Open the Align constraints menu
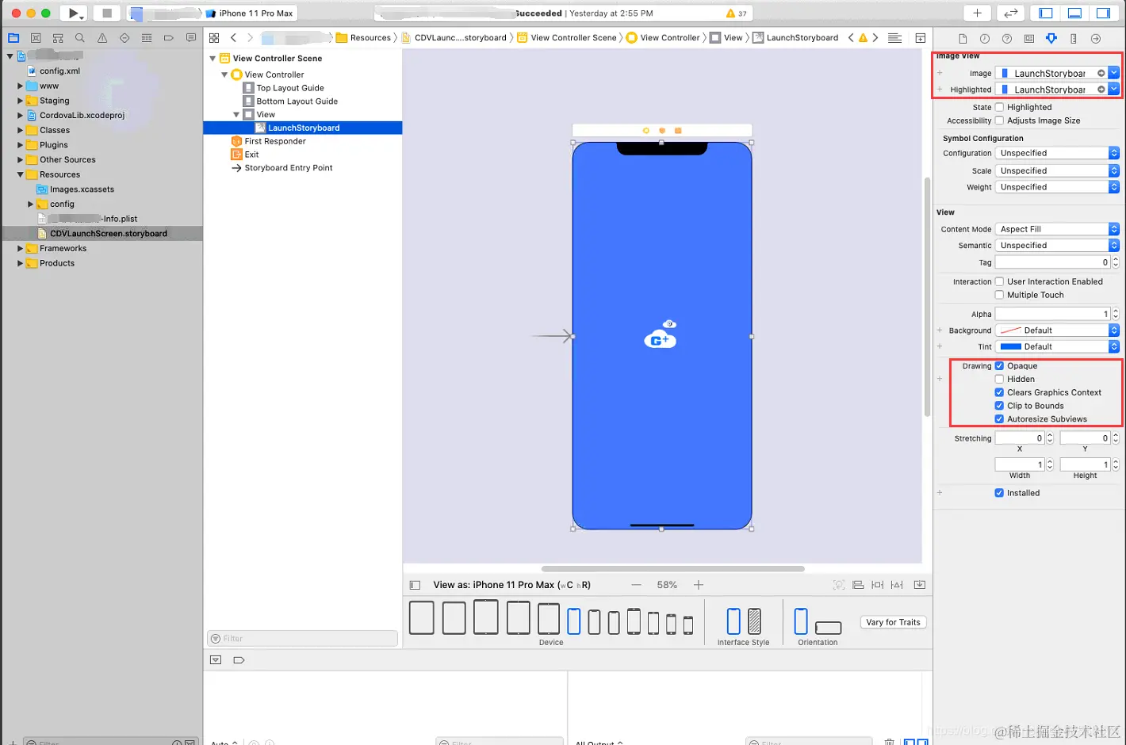 pyautogui.click(x=858, y=585)
